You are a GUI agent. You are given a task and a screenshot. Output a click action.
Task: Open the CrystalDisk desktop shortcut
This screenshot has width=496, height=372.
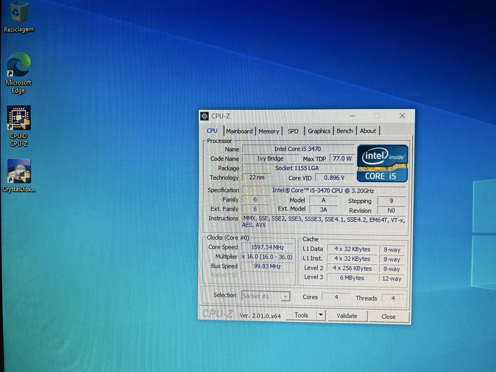(19, 176)
